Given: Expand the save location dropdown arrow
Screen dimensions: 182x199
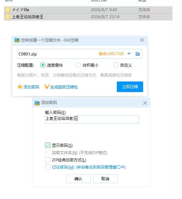Looking at the screenshot, I should [129, 54].
